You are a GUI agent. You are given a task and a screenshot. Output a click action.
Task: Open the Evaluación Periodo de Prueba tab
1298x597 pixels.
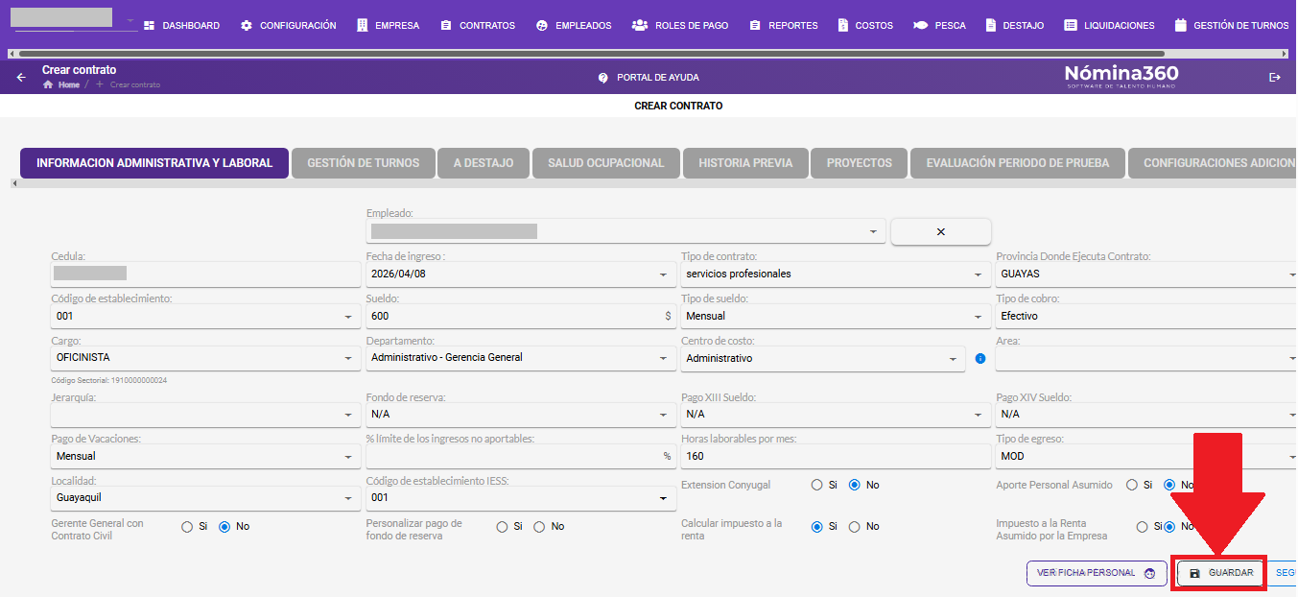[1018, 163]
